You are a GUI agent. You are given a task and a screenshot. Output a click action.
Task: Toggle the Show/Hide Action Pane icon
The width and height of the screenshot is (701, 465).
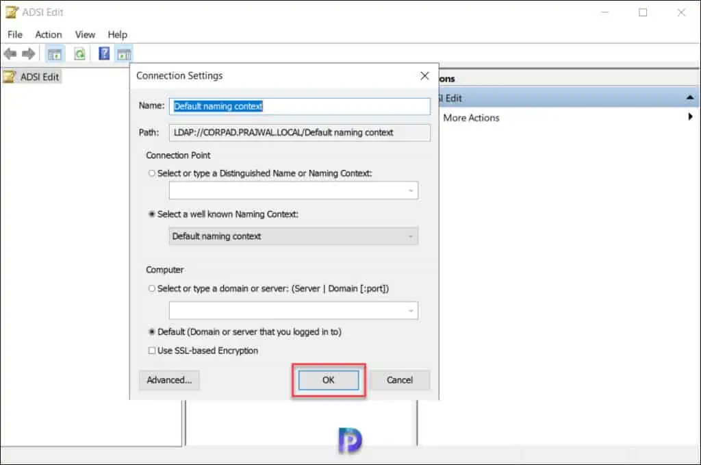point(125,54)
